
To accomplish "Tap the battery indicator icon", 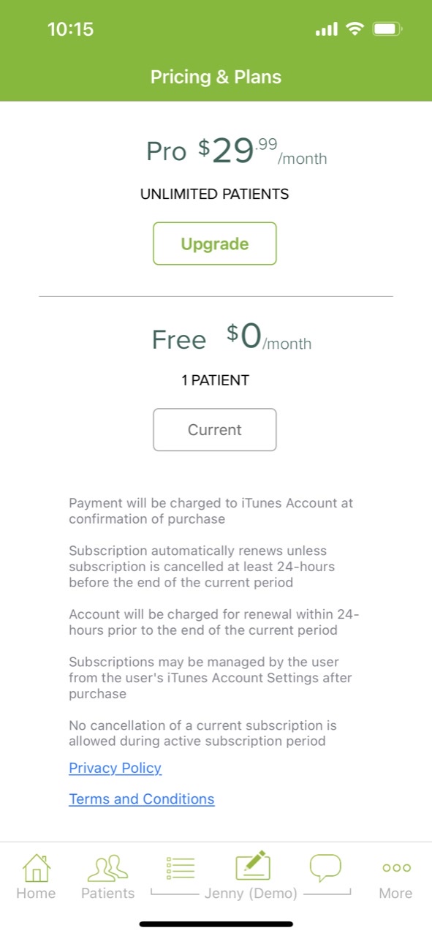I will pos(386,29).
